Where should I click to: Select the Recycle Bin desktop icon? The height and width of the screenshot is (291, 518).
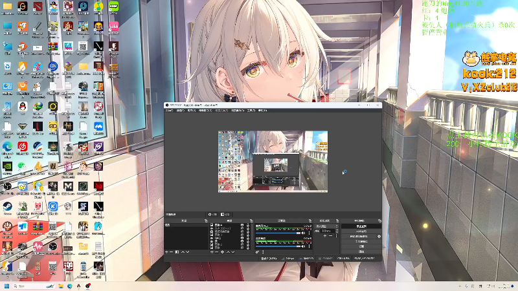pyautogui.click(x=7, y=67)
